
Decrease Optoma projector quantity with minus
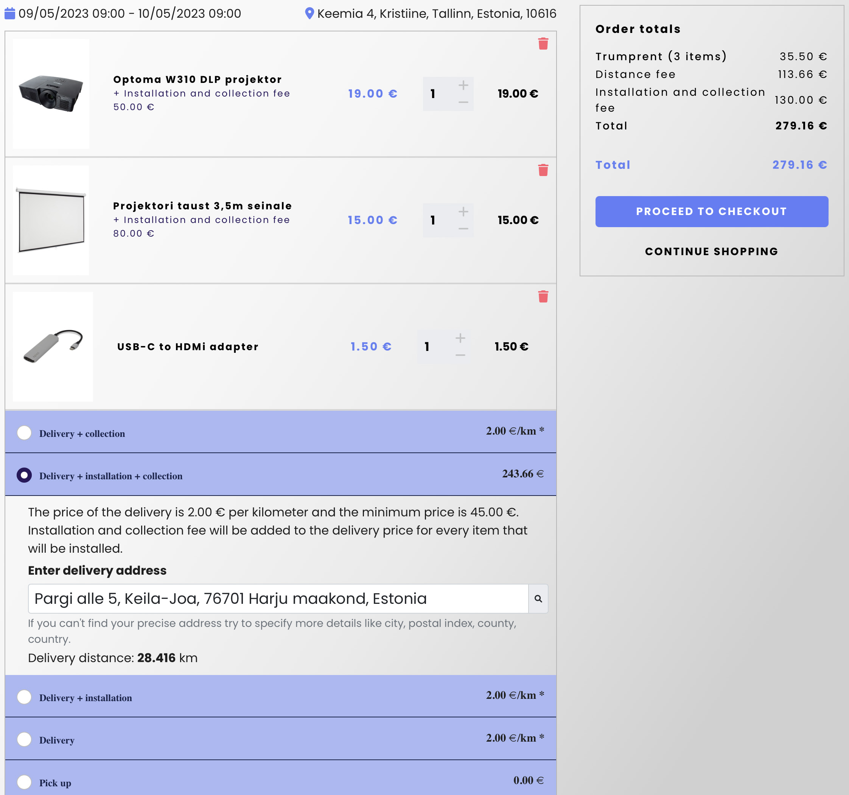(463, 103)
